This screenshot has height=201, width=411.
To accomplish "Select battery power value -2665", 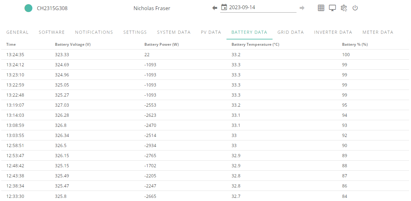I will click(150, 196).
